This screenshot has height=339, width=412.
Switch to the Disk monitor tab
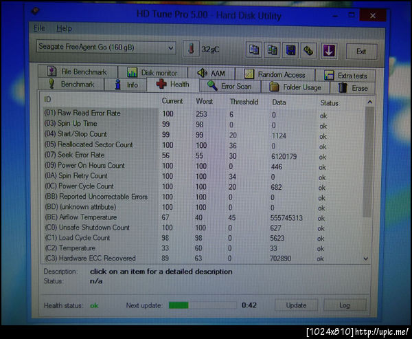[152, 73]
